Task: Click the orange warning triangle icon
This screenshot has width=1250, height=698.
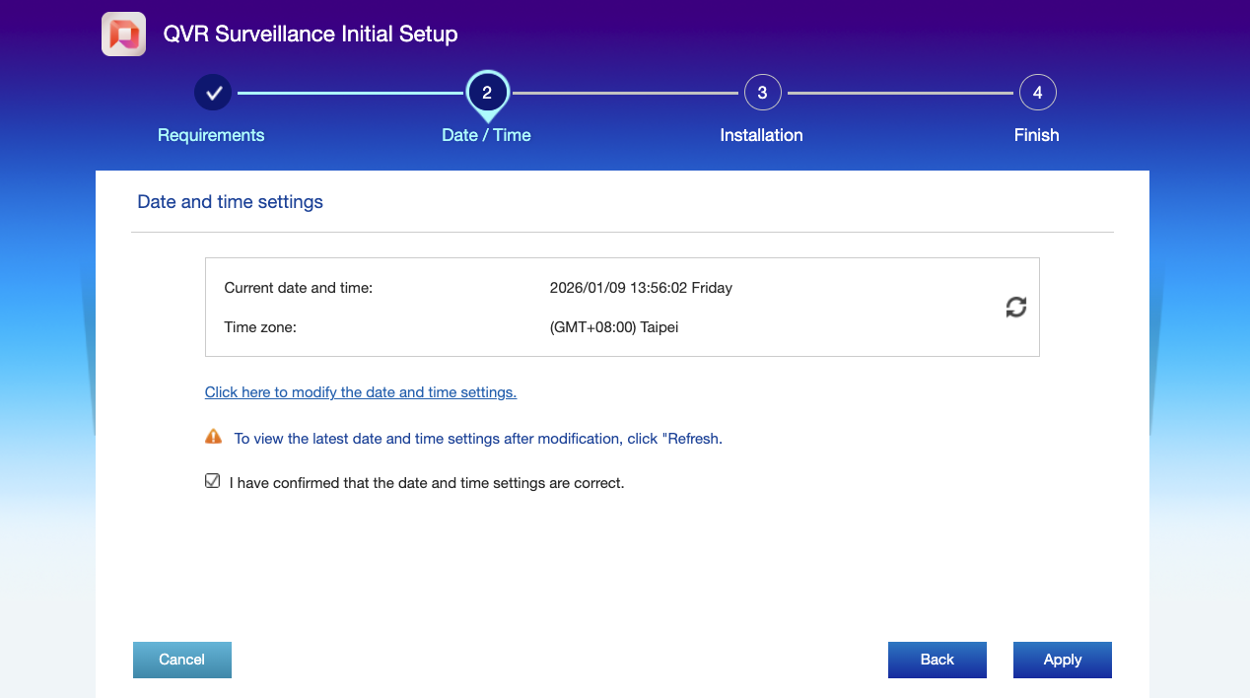Action: 213,437
